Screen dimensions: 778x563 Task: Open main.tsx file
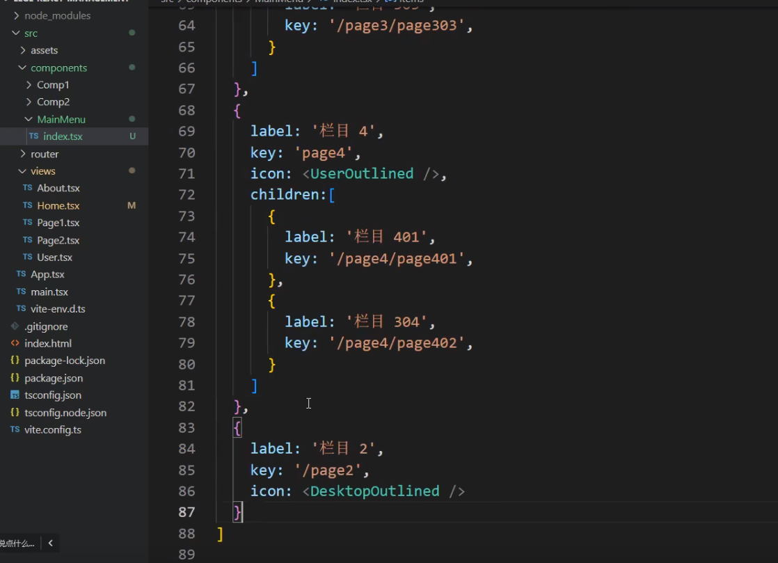[49, 292]
